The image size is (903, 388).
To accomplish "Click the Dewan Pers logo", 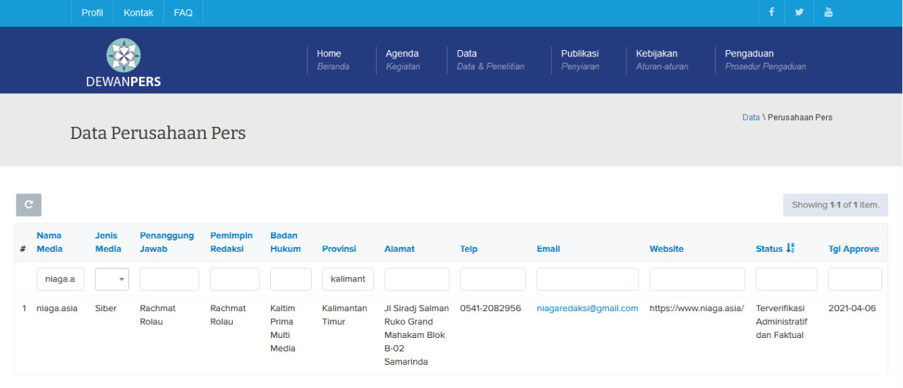I will tap(123, 63).
